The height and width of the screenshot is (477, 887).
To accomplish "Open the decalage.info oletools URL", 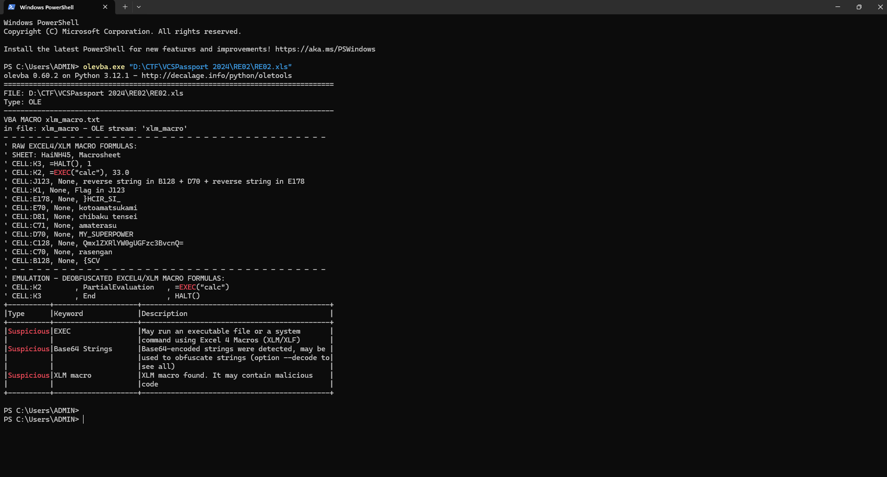I will (x=216, y=76).
